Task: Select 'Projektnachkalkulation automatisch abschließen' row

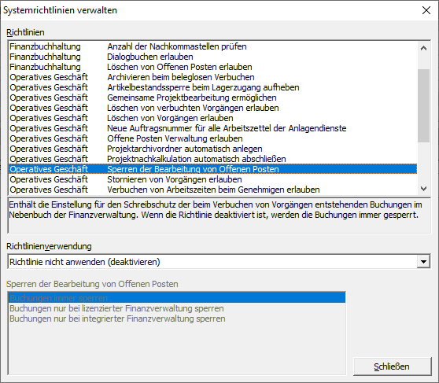Action: tap(212, 159)
